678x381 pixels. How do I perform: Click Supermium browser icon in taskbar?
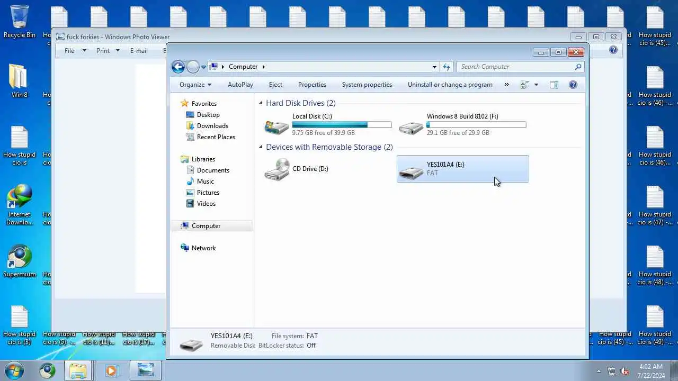[x=47, y=370]
